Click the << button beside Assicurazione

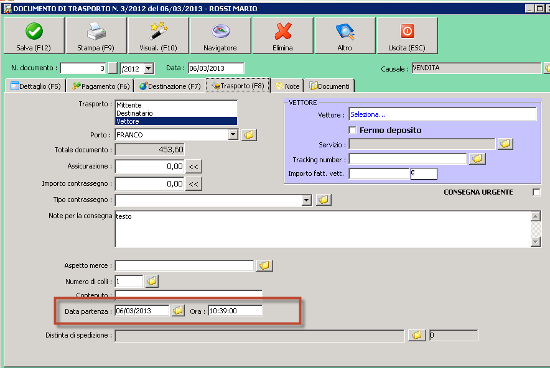click(x=194, y=167)
